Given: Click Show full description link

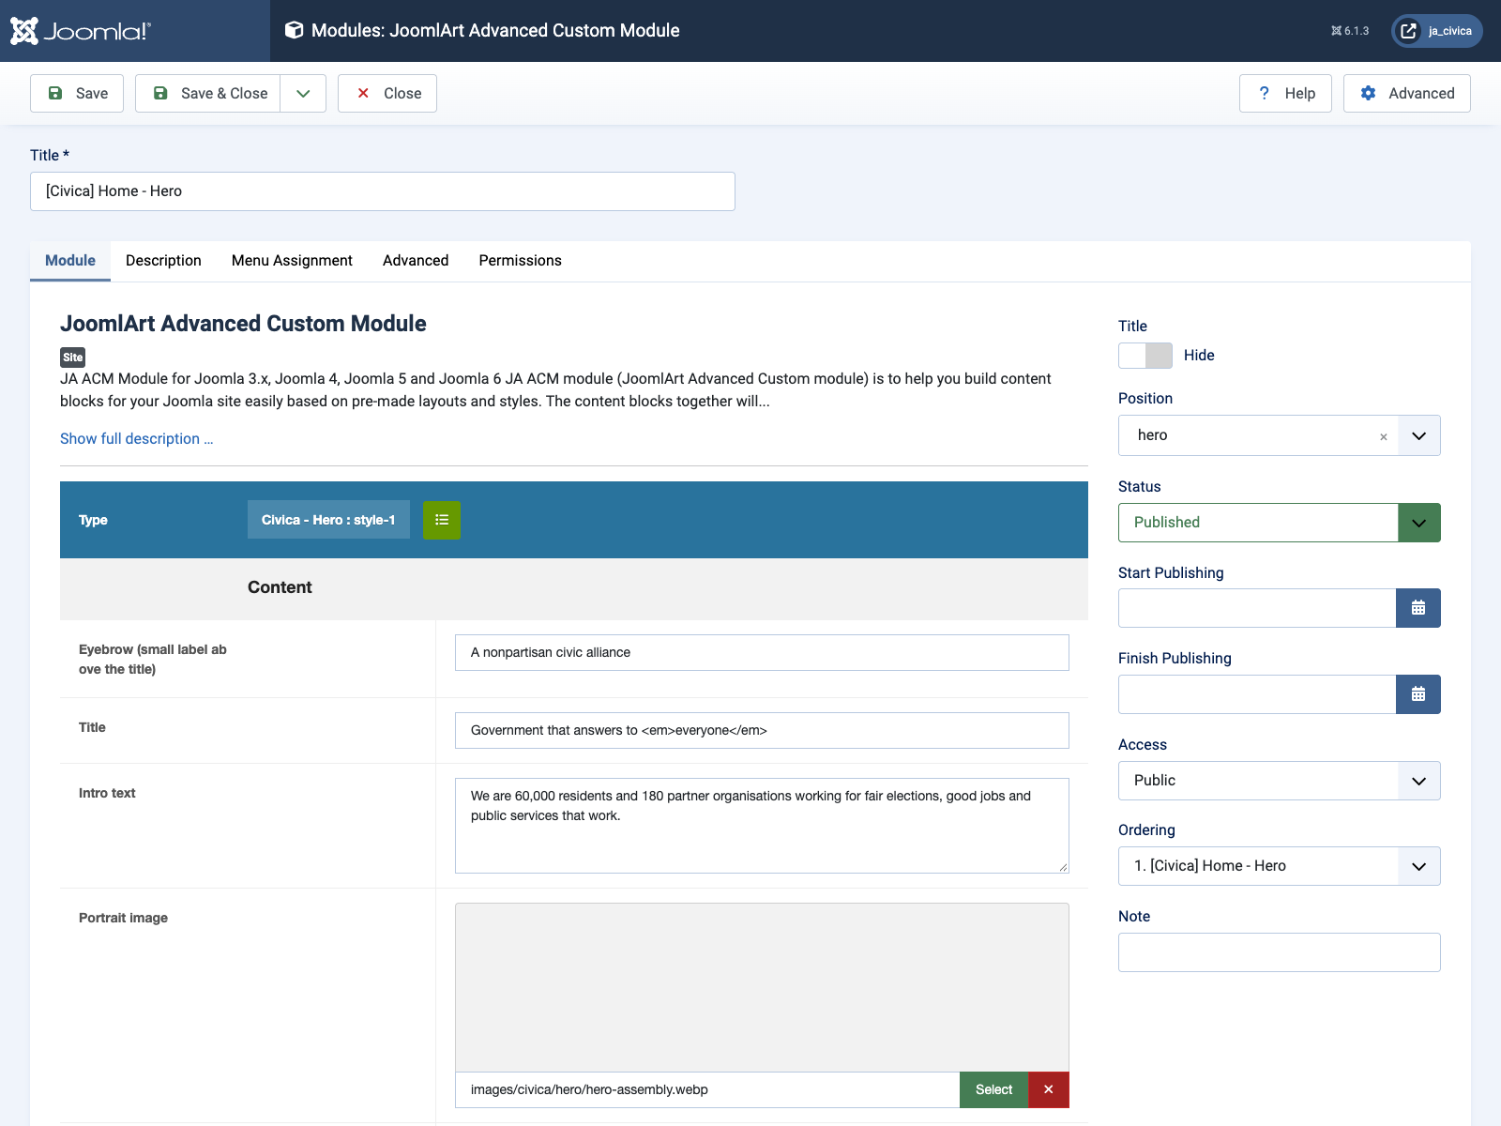Looking at the screenshot, I should 137,439.
